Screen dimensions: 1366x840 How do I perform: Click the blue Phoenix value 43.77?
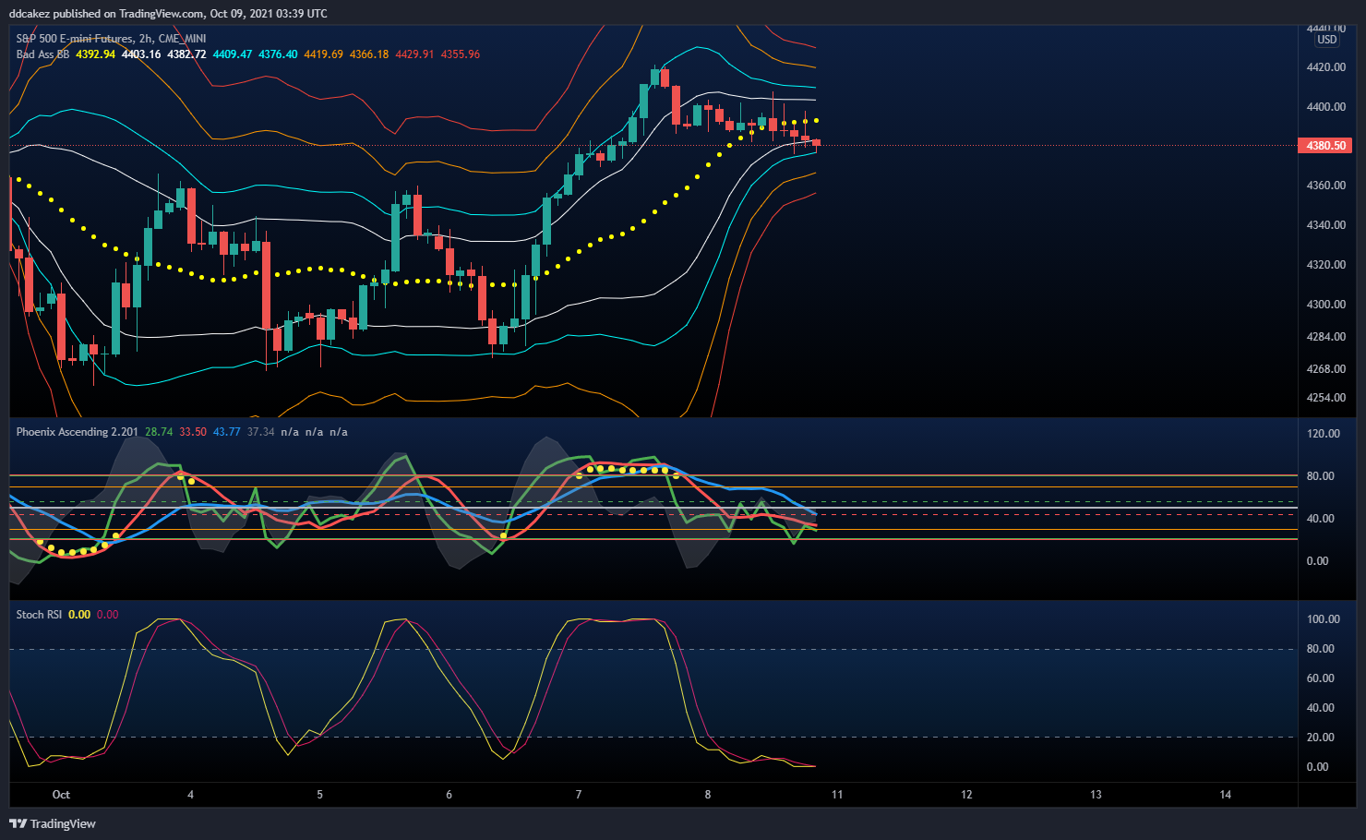click(x=227, y=432)
